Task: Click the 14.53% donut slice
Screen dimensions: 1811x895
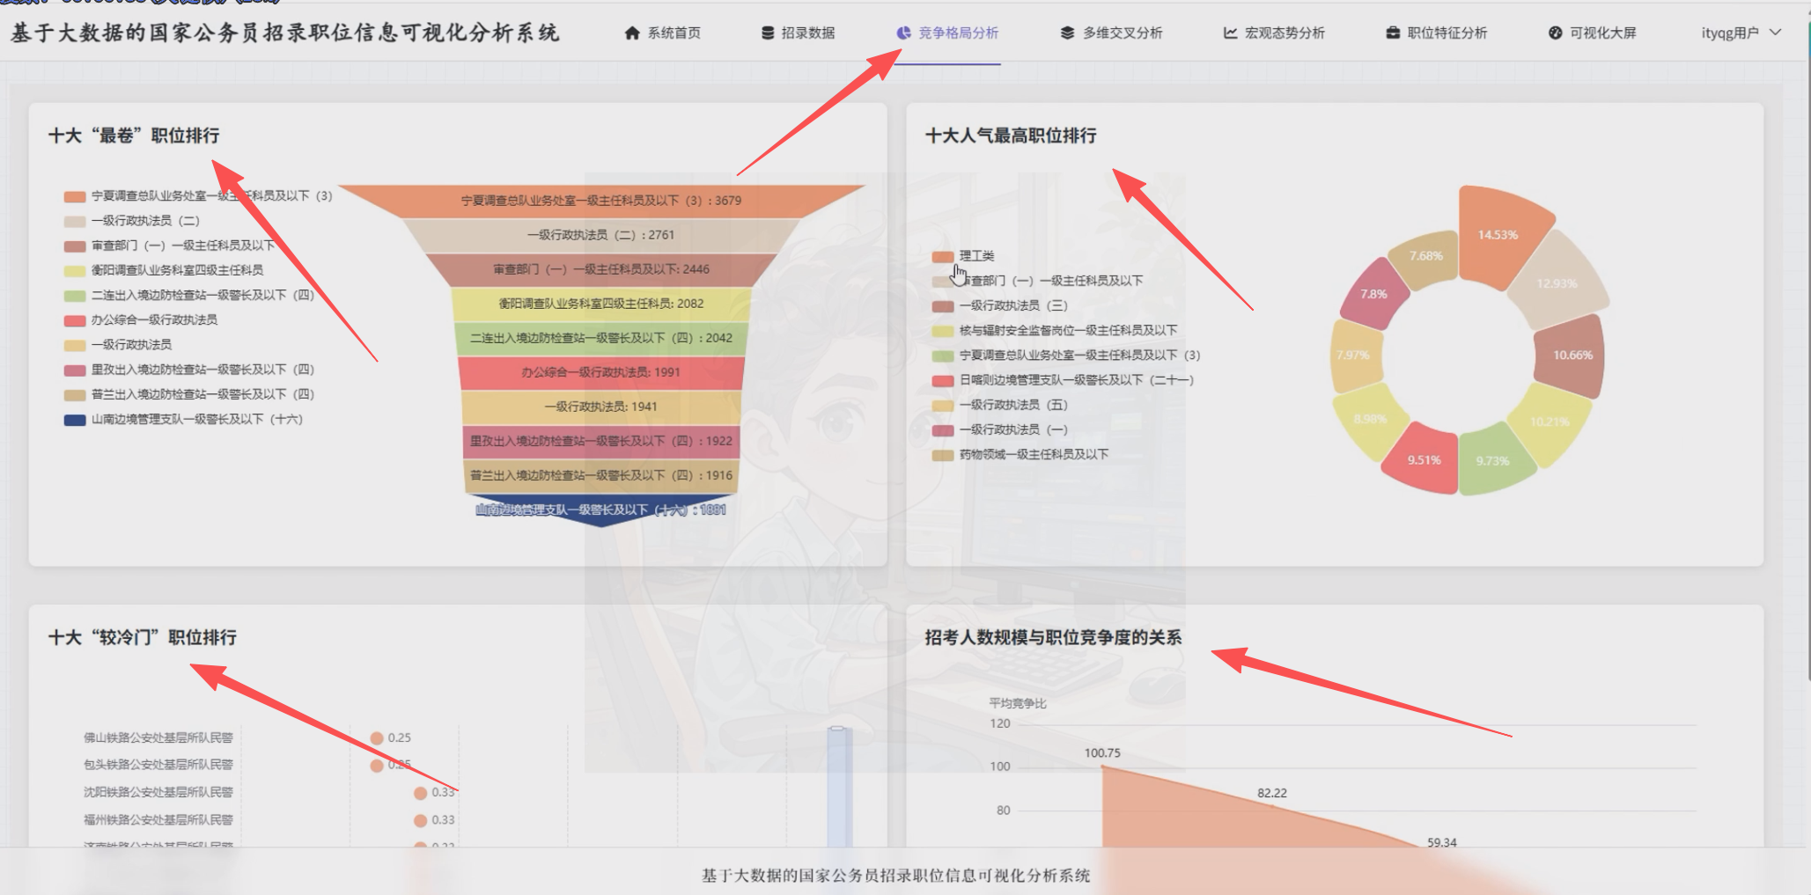Action: click(1498, 234)
